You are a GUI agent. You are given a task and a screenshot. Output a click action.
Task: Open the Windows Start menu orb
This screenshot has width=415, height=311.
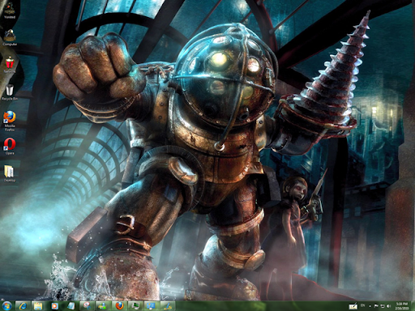[x=6, y=306]
